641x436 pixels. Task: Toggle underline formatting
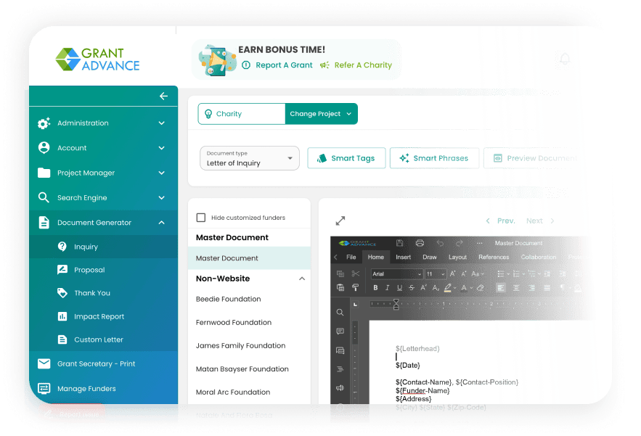click(x=399, y=288)
